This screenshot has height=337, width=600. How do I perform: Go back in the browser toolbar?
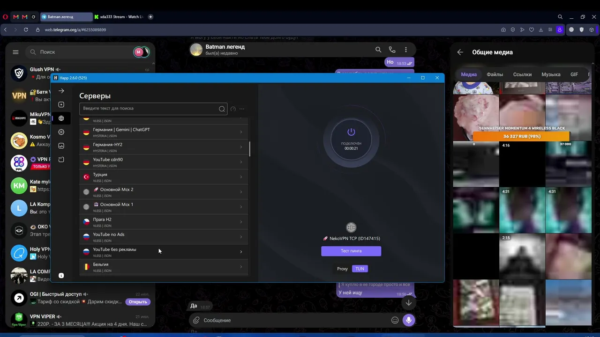pos(5,29)
